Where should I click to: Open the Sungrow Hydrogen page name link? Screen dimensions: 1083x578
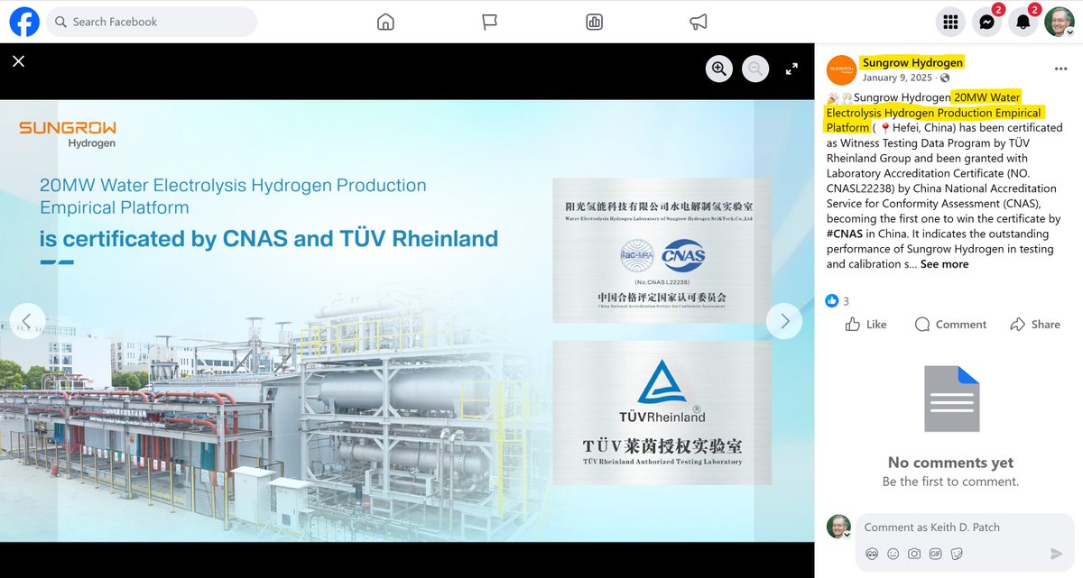[x=912, y=62]
